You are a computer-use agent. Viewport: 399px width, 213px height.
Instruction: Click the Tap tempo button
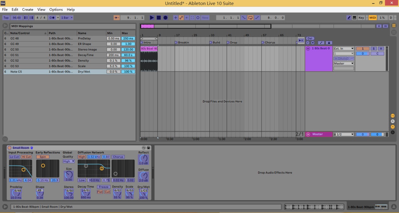point(6,18)
